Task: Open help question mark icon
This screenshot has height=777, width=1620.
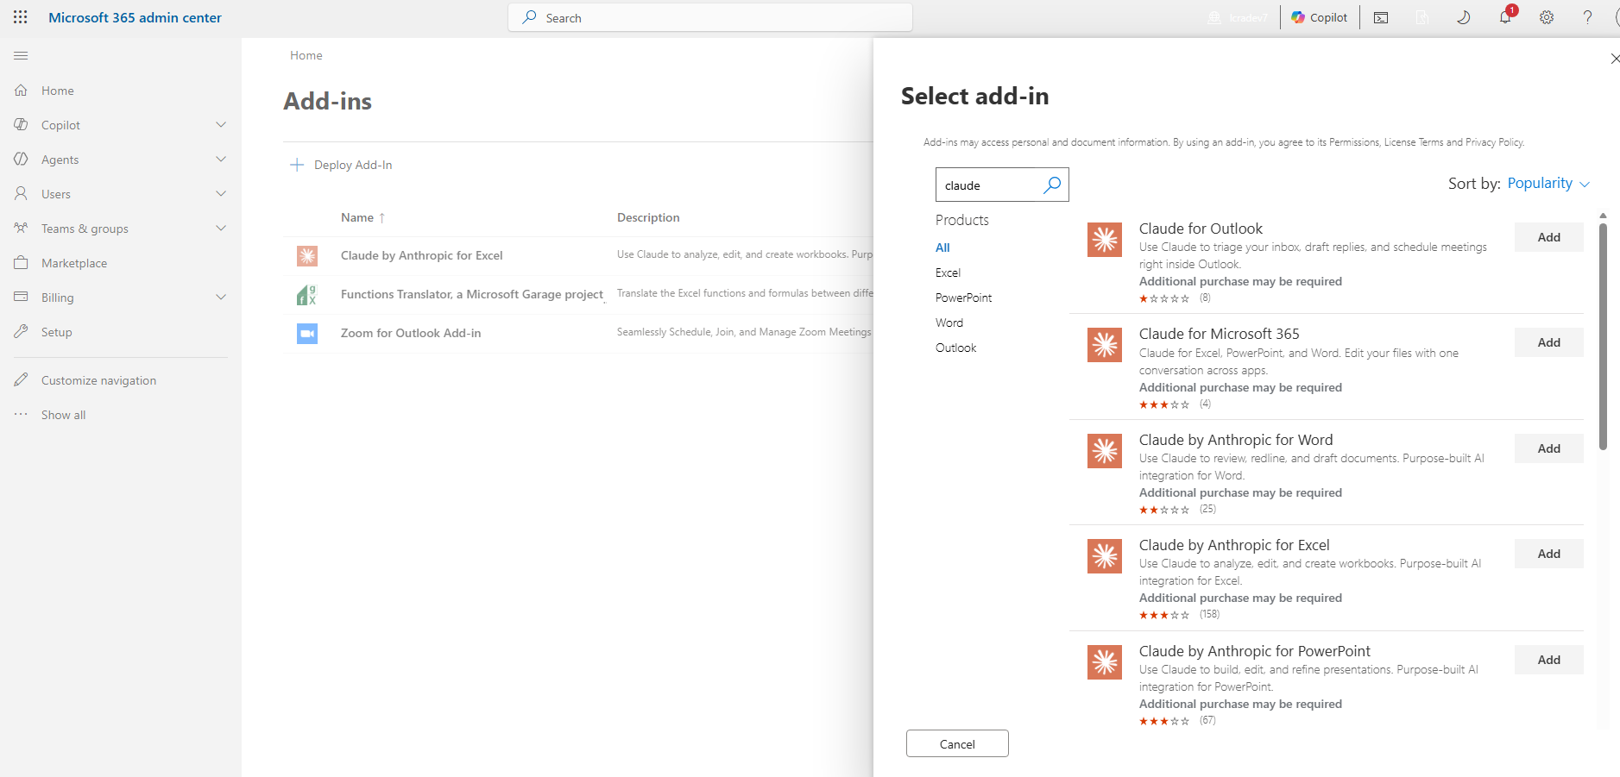Action: 1587,17
